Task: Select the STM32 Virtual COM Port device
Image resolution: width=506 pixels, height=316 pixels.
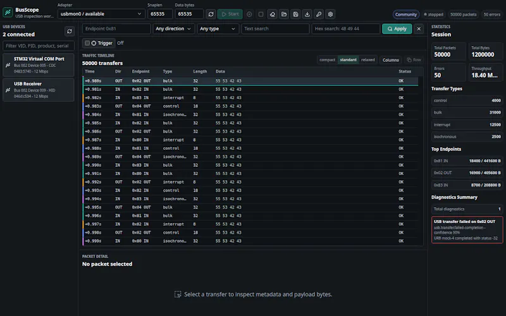Action: click(x=39, y=65)
